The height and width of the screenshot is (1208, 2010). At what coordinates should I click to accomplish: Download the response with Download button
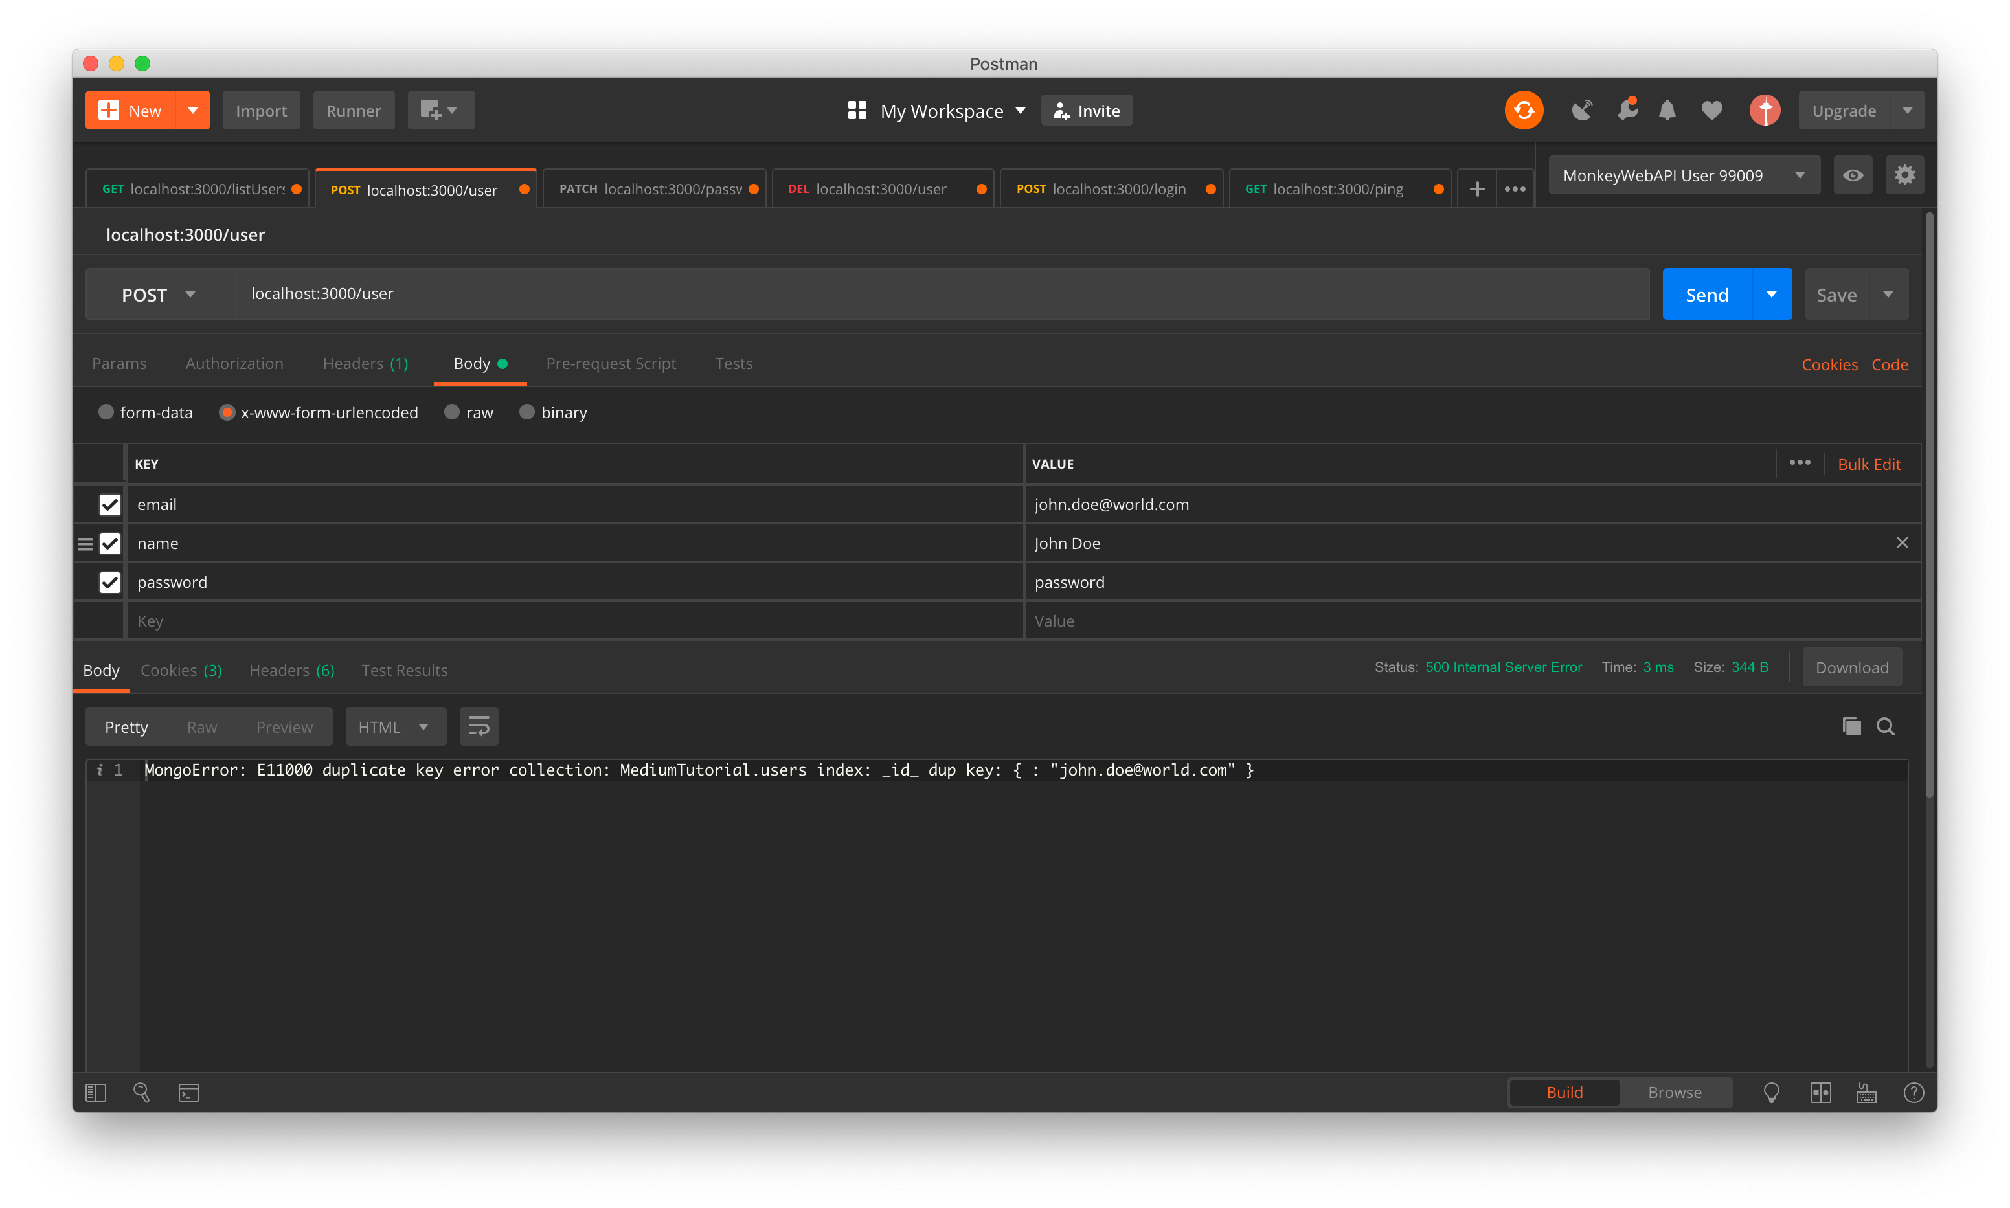[1851, 667]
